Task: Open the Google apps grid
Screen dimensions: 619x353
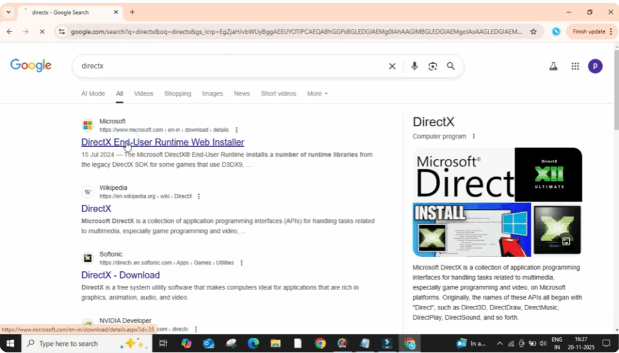Action: (x=575, y=66)
